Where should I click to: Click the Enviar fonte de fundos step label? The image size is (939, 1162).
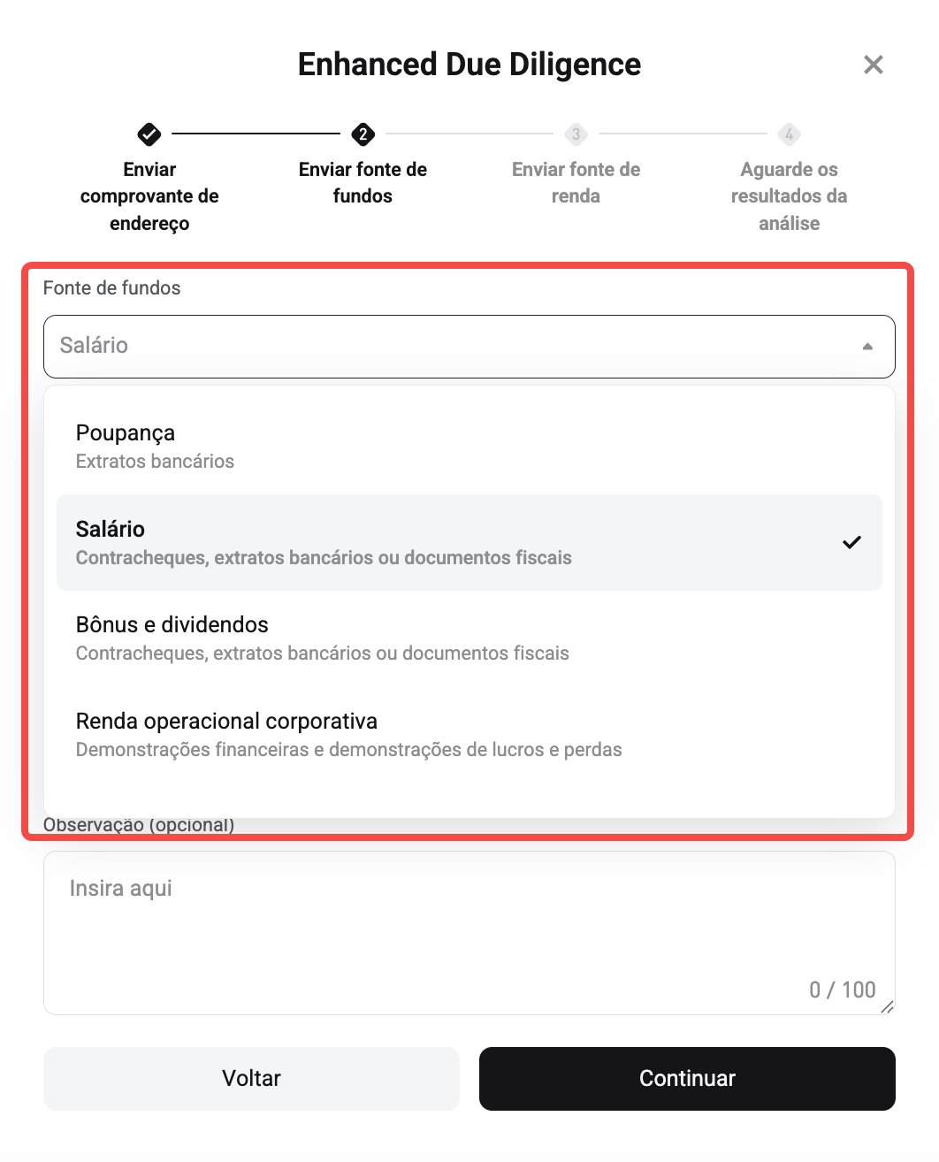click(363, 183)
